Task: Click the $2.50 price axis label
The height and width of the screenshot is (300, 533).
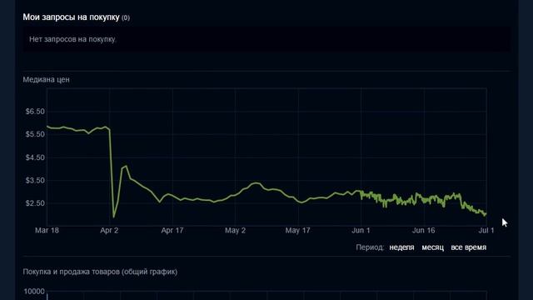Action: pos(35,203)
